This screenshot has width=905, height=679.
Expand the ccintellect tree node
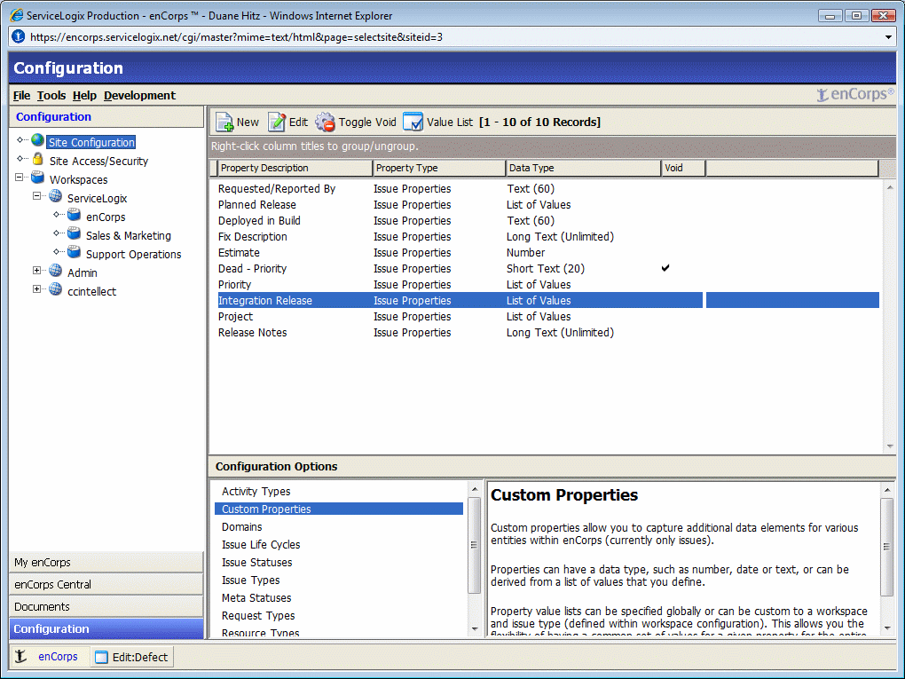pos(37,288)
